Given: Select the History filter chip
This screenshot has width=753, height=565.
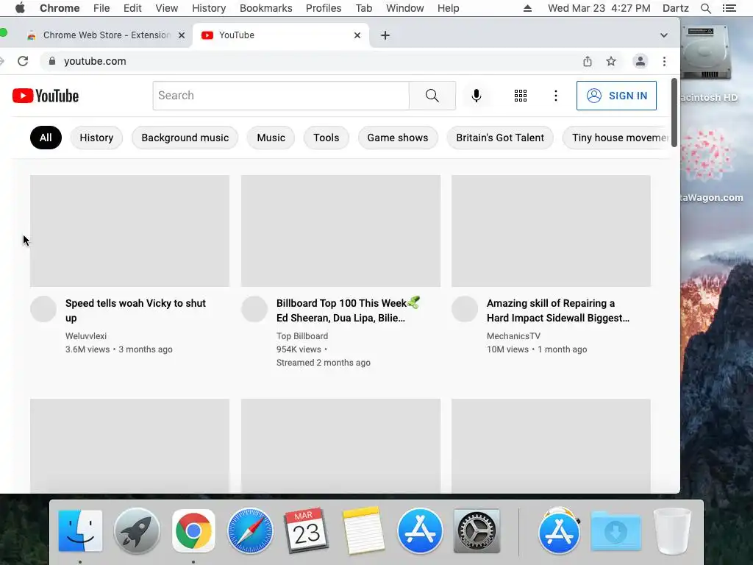Looking at the screenshot, I should click(96, 138).
